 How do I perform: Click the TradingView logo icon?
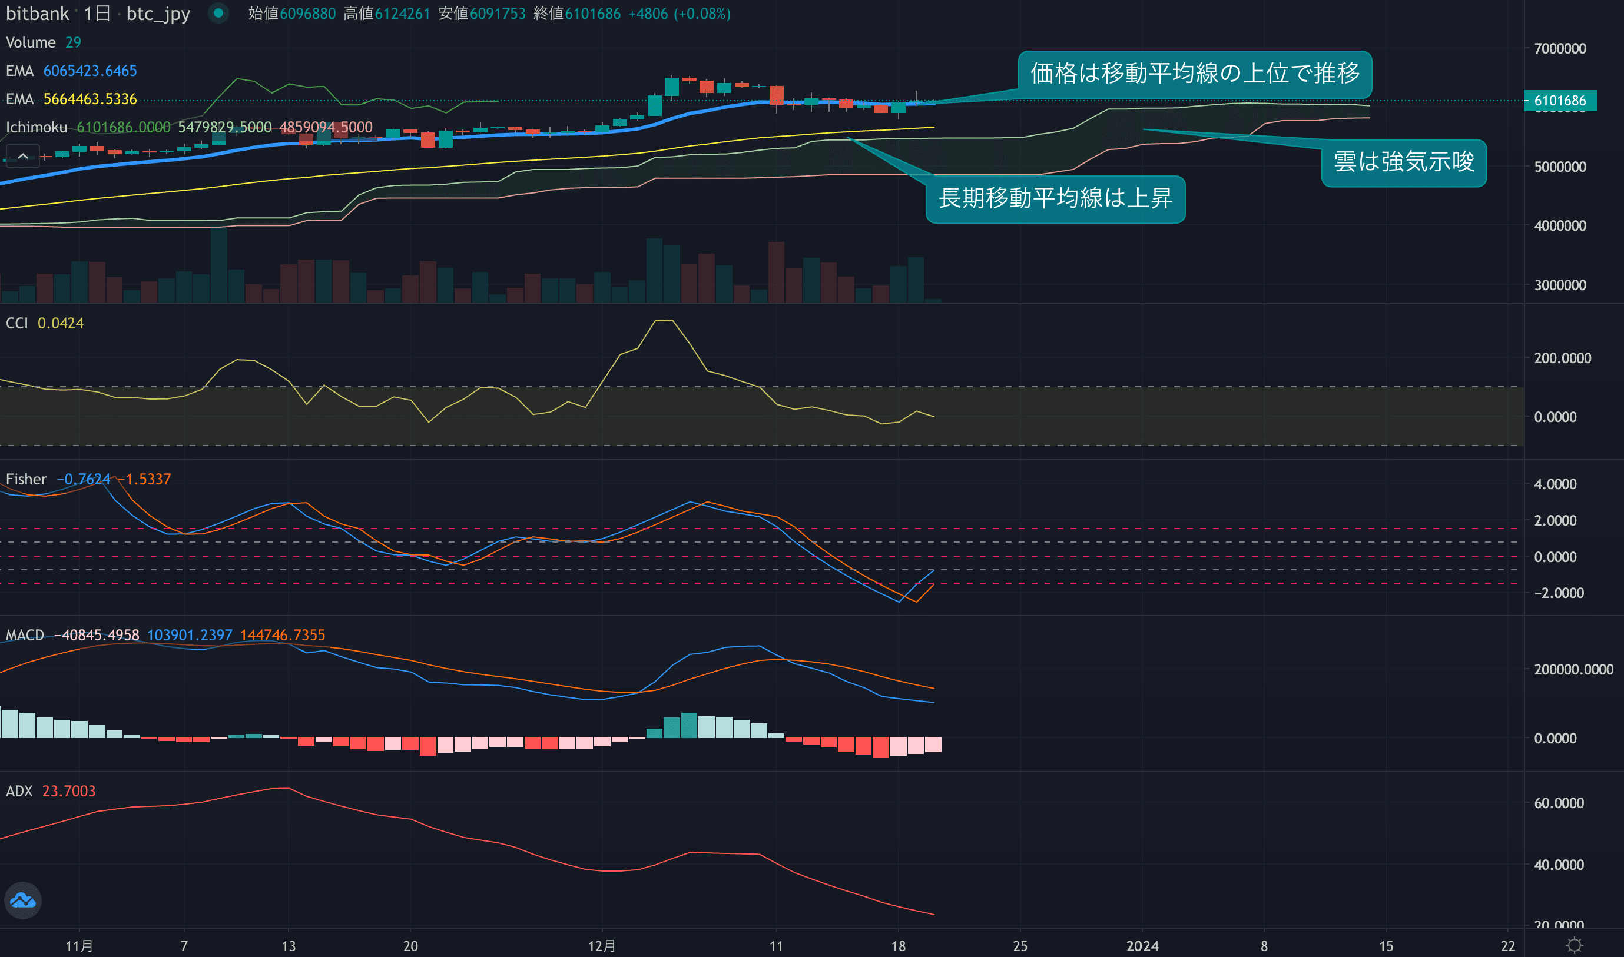pos(23,900)
